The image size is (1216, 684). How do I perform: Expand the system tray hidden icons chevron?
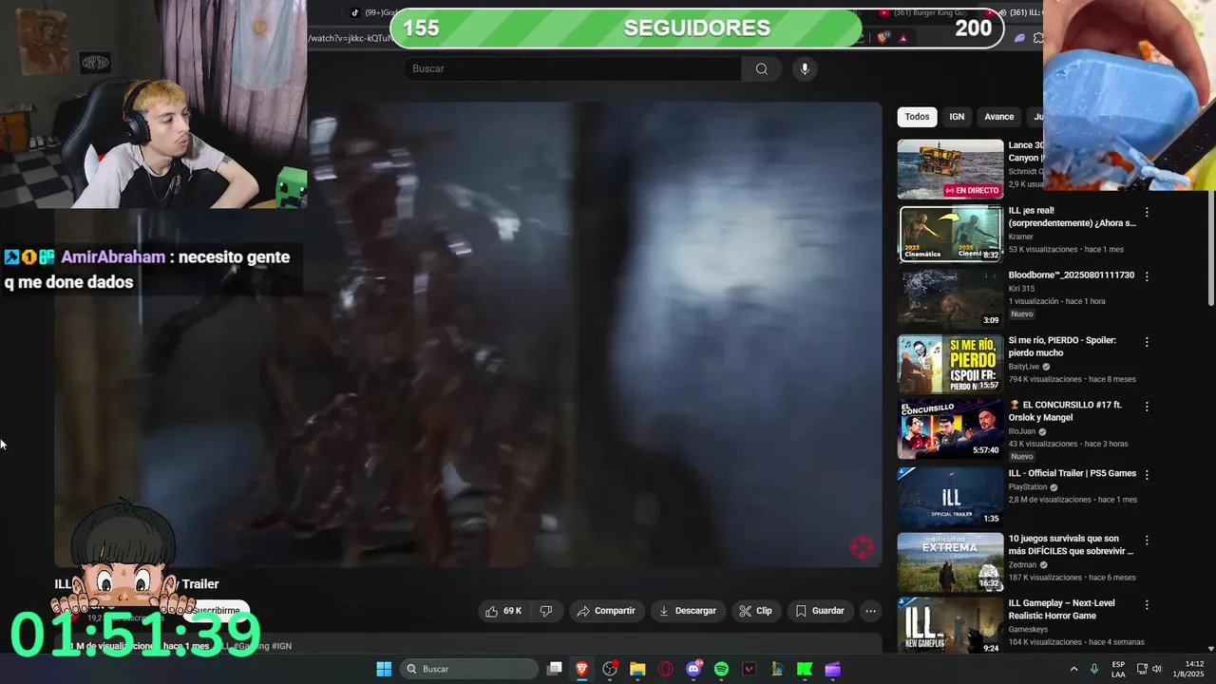click(1074, 669)
